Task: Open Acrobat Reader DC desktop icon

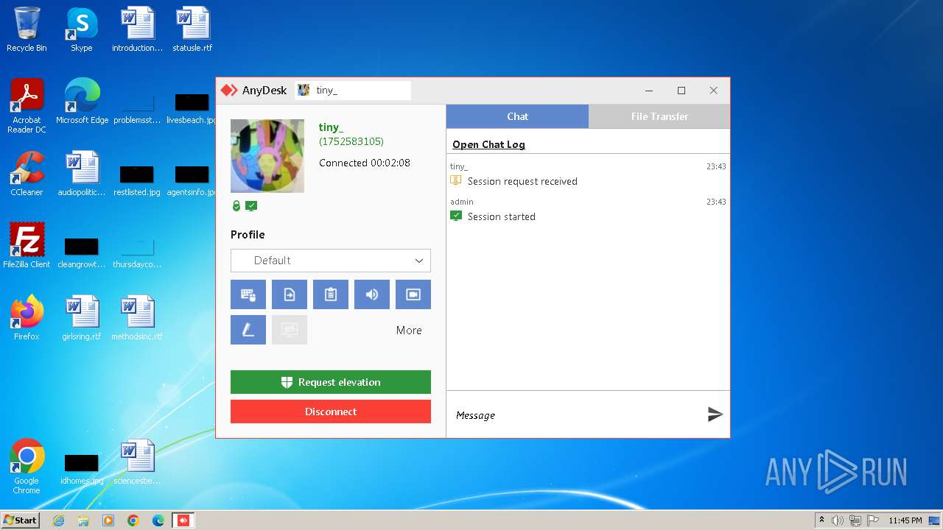Action: (27, 107)
